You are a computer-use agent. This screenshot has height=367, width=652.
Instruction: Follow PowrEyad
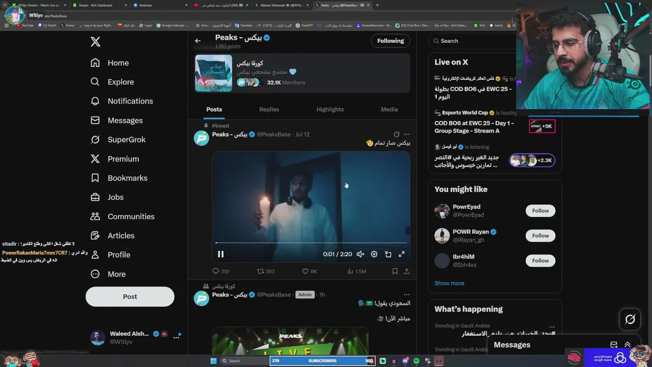[540, 211]
